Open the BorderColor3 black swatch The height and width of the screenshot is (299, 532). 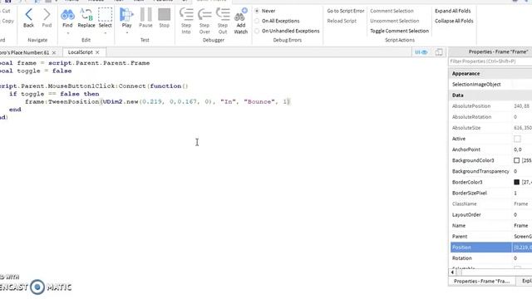click(516, 182)
